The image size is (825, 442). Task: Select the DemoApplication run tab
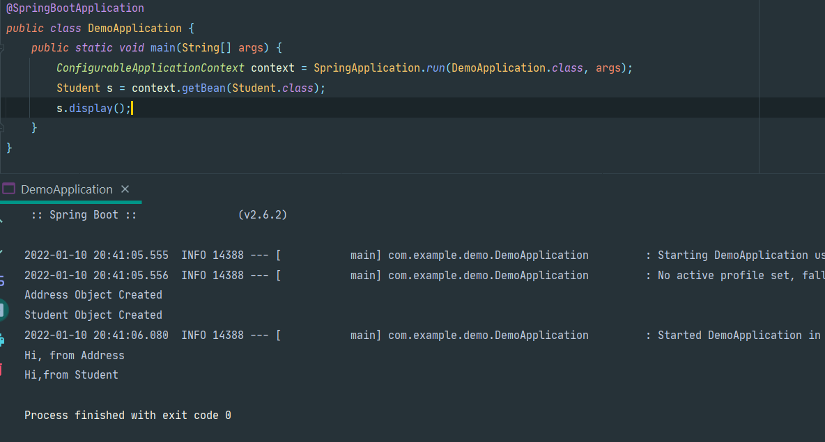tap(66, 189)
